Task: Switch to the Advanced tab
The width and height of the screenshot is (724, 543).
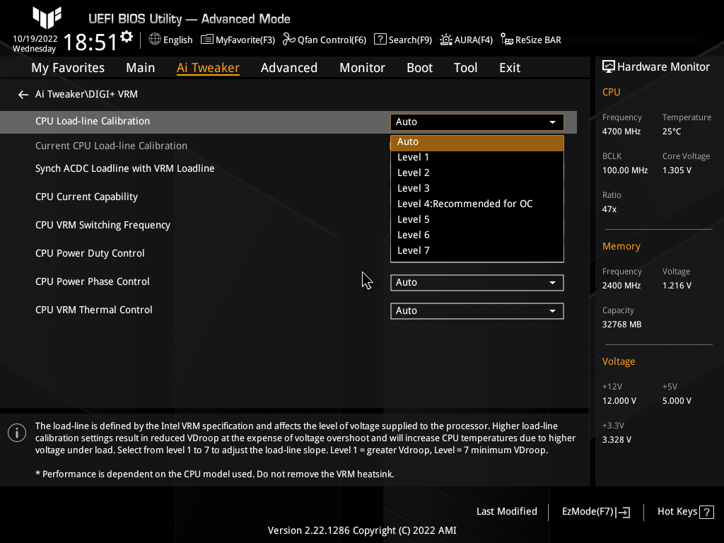Action: pos(289,67)
